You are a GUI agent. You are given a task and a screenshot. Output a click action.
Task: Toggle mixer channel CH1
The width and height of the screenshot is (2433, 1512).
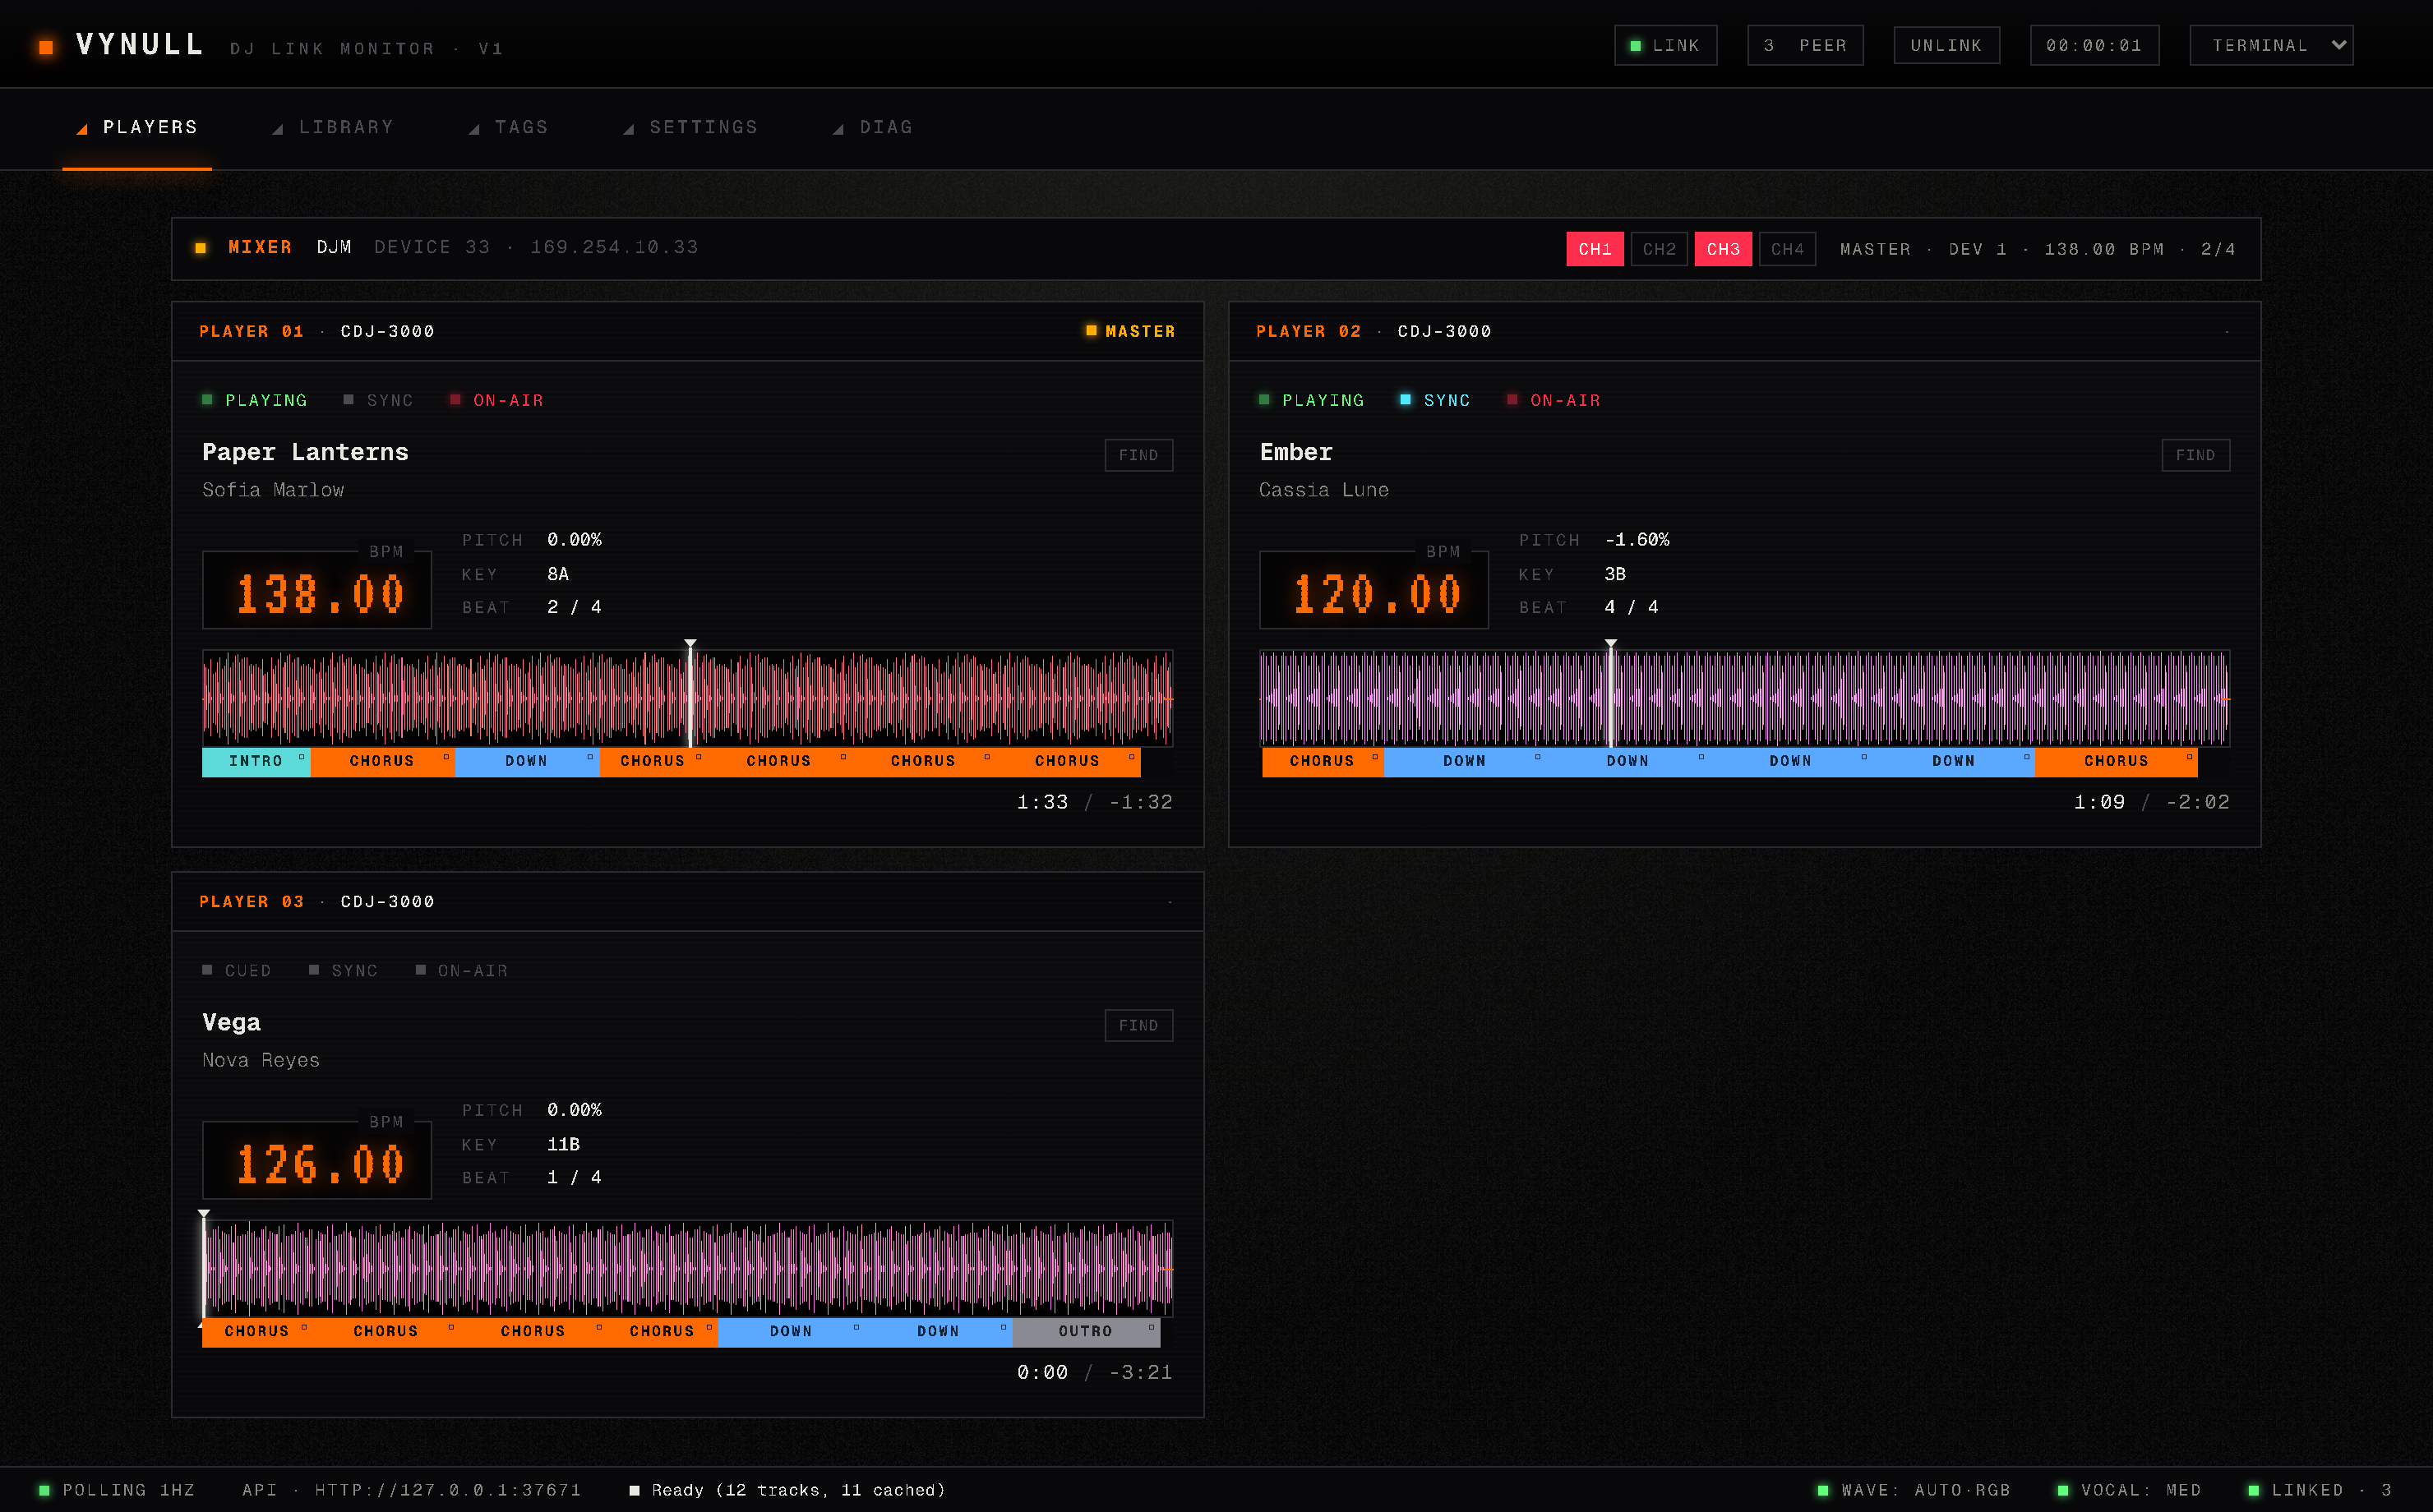coord(1594,249)
